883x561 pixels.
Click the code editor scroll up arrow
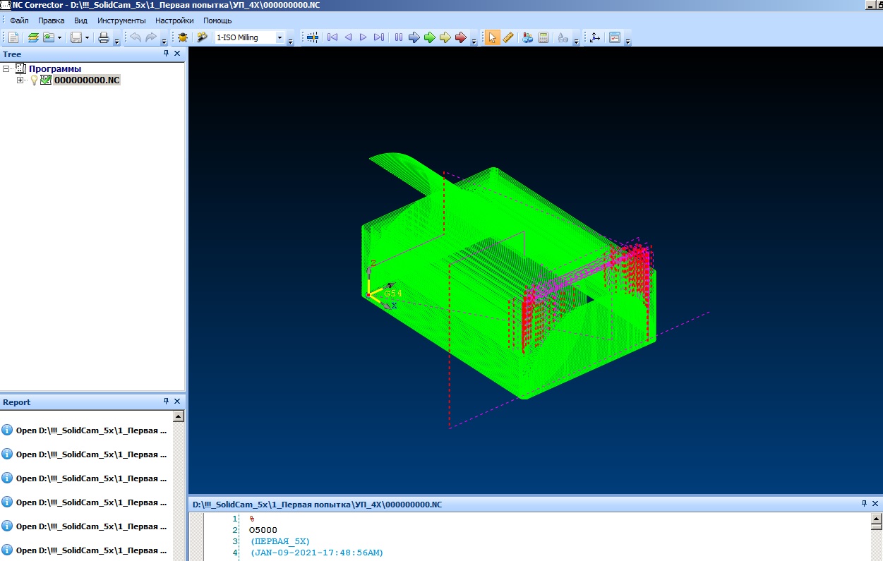876,519
